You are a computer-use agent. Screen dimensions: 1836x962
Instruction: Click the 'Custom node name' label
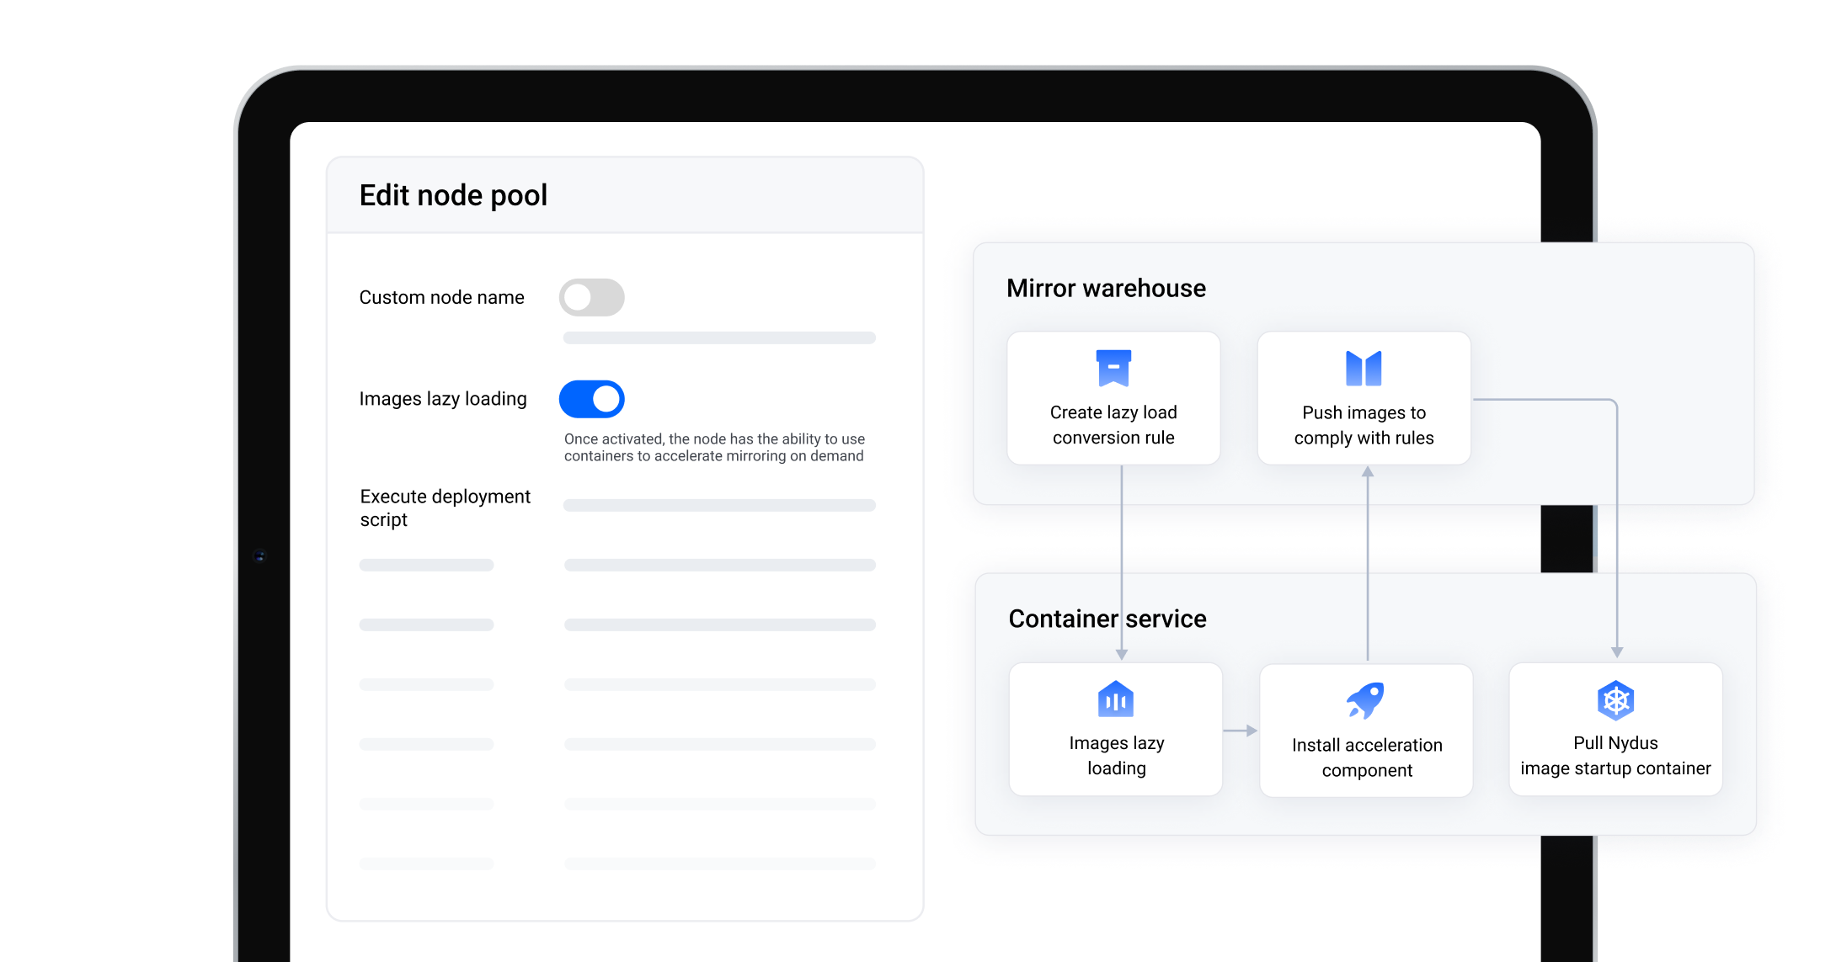(441, 298)
